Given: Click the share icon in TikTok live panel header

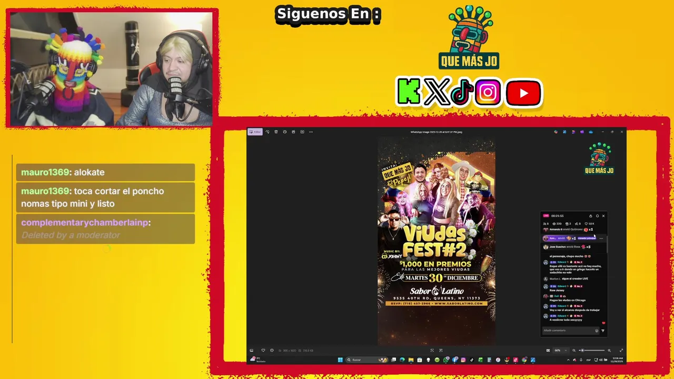Looking at the screenshot, I should pyautogui.click(x=591, y=216).
